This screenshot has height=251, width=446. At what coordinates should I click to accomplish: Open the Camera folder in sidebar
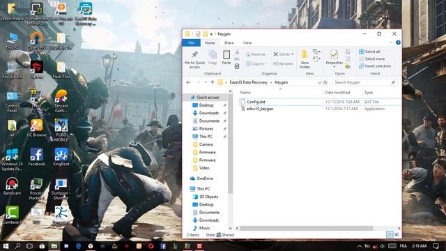206,144
